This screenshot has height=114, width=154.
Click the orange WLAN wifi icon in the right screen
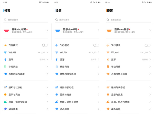pyautogui.click(x=108, y=52)
